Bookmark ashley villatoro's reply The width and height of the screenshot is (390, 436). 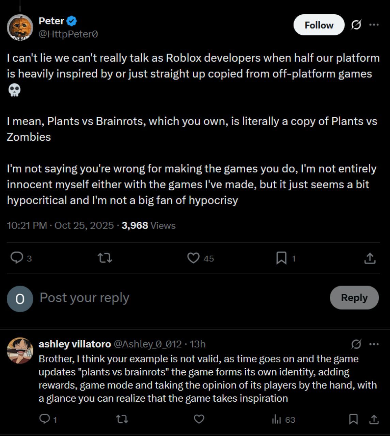(353, 419)
